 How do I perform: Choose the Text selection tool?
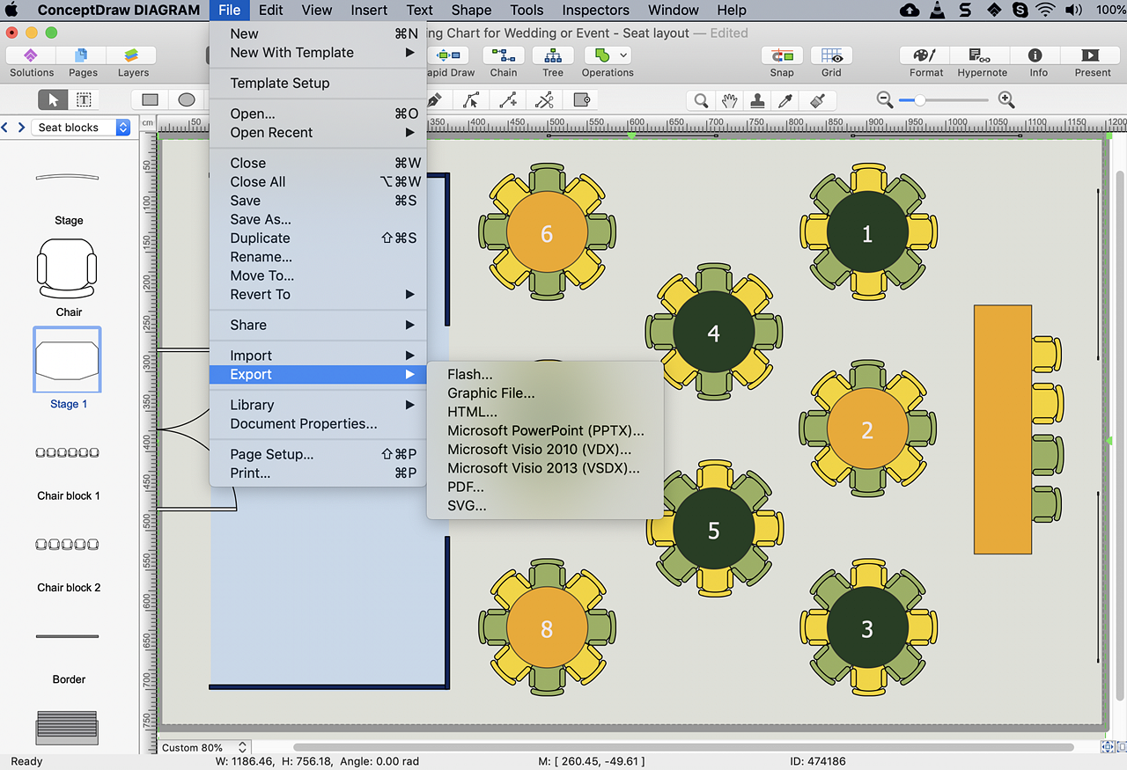click(x=84, y=99)
